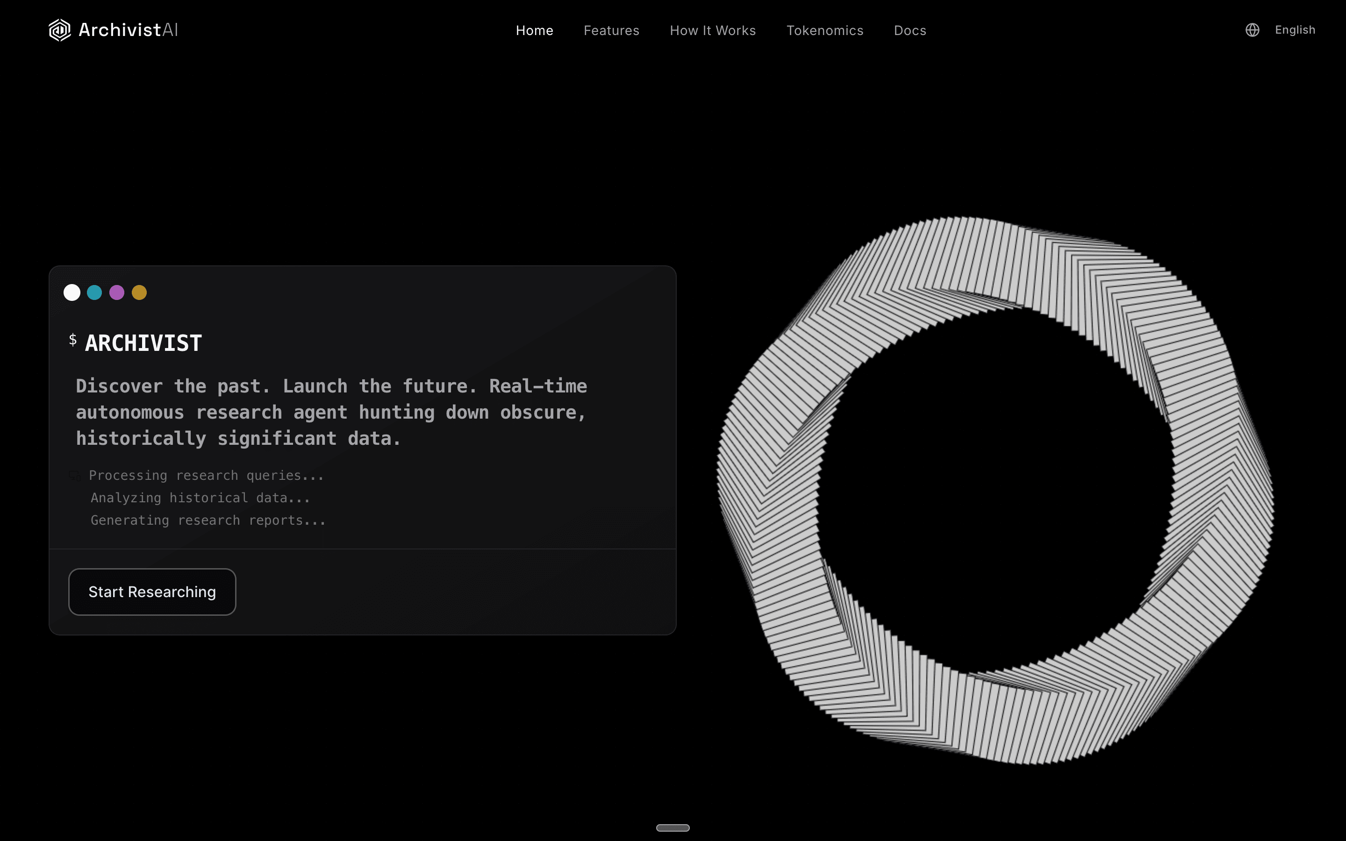This screenshot has width=1346, height=841.
Task: Open the Tokenomics section link
Action: point(824,30)
